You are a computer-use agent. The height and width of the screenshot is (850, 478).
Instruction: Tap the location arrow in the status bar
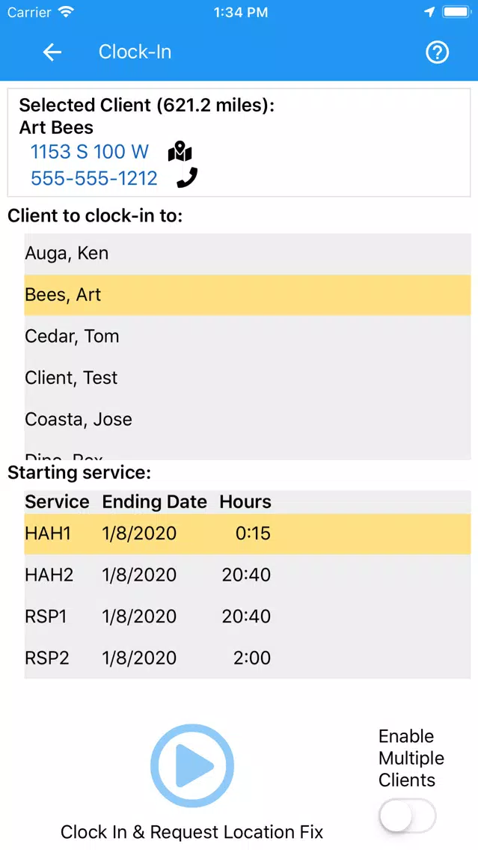[x=429, y=12]
